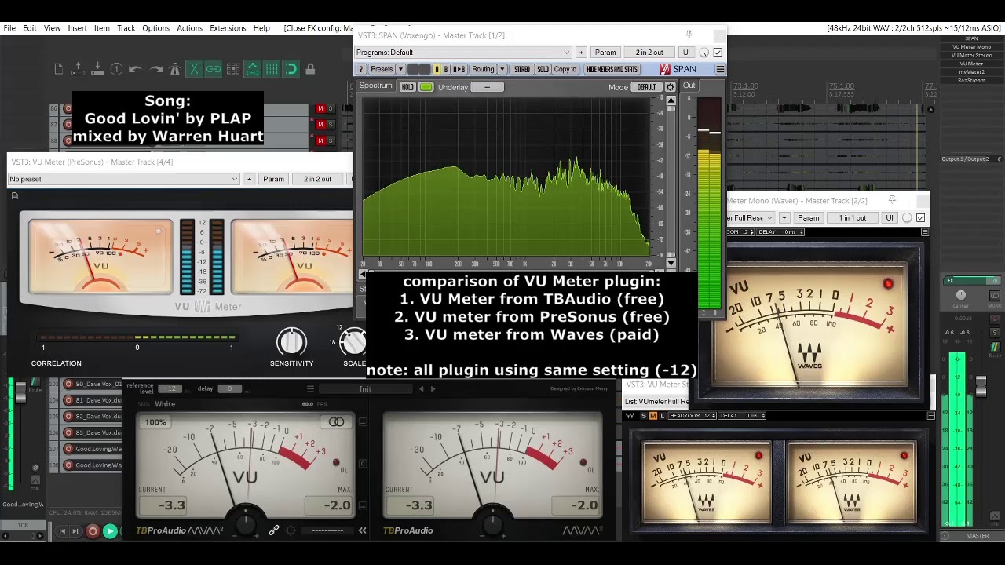Screen dimensions: 1005x565
Task: Open the Extensions menu
Action: click(x=228, y=28)
